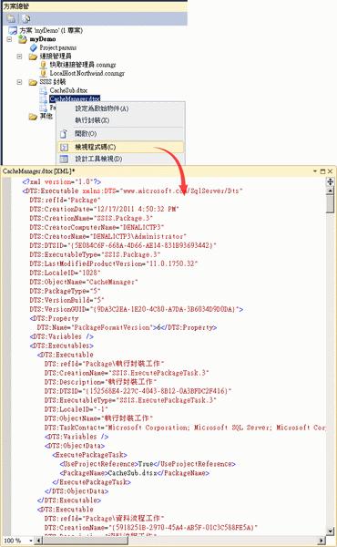
Task: Select CacheSub.dtsx package
Action: [68, 90]
